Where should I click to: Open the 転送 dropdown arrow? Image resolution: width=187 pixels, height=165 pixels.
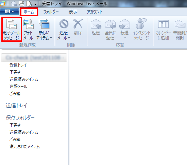click(125, 38)
